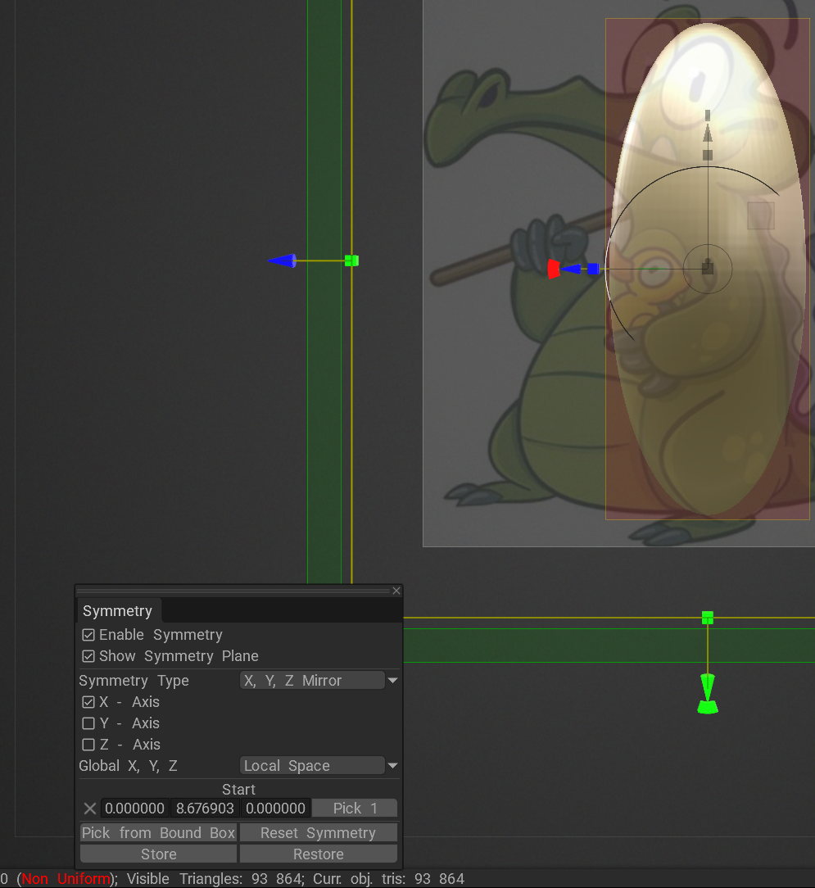Click the Pick from Bound Box button
Image resolution: width=815 pixels, height=888 pixels.
(x=158, y=833)
